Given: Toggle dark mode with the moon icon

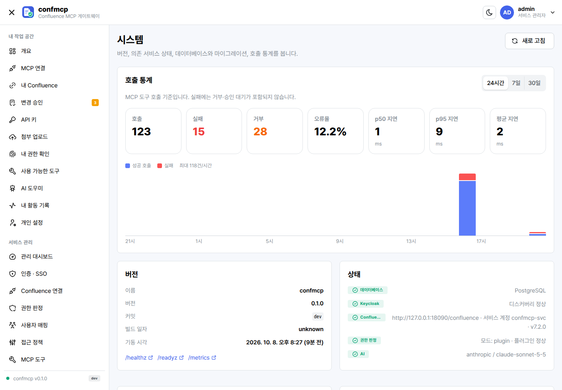Looking at the screenshot, I should pos(489,12).
